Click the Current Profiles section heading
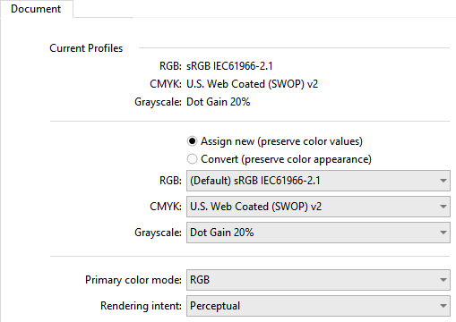 tap(86, 48)
